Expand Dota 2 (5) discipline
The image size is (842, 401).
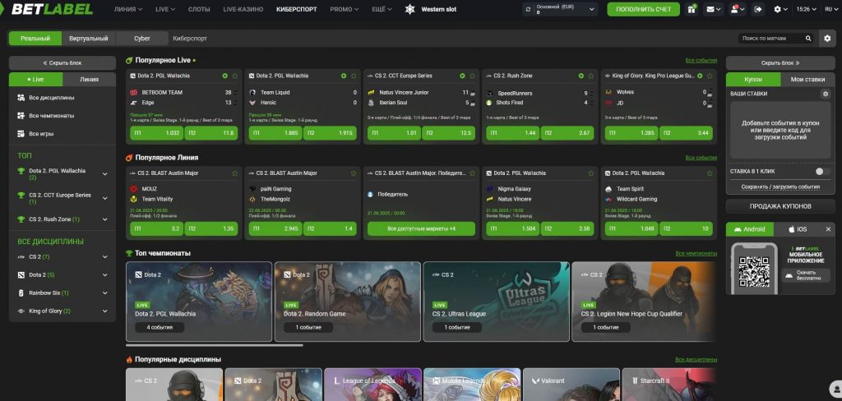point(104,274)
